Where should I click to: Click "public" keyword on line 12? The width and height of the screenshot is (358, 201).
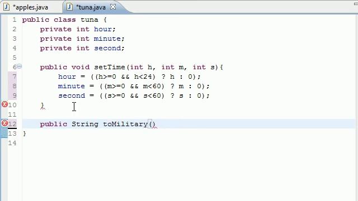click(54, 124)
